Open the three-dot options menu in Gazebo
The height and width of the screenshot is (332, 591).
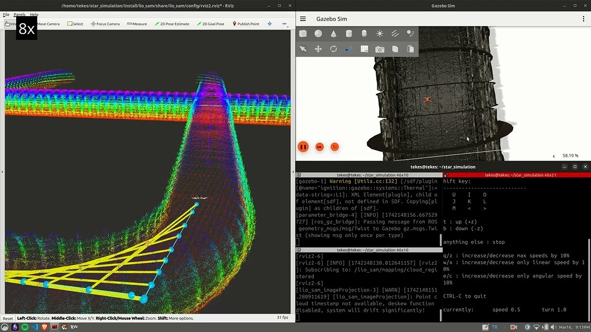click(x=583, y=18)
